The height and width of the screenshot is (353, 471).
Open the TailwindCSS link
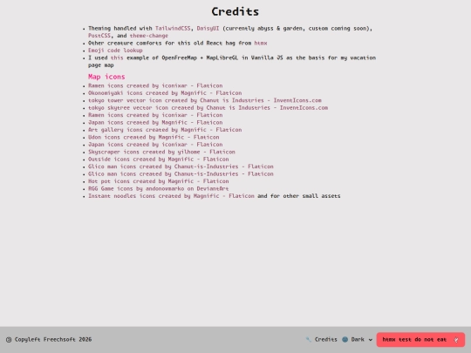click(x=173, y=28)
